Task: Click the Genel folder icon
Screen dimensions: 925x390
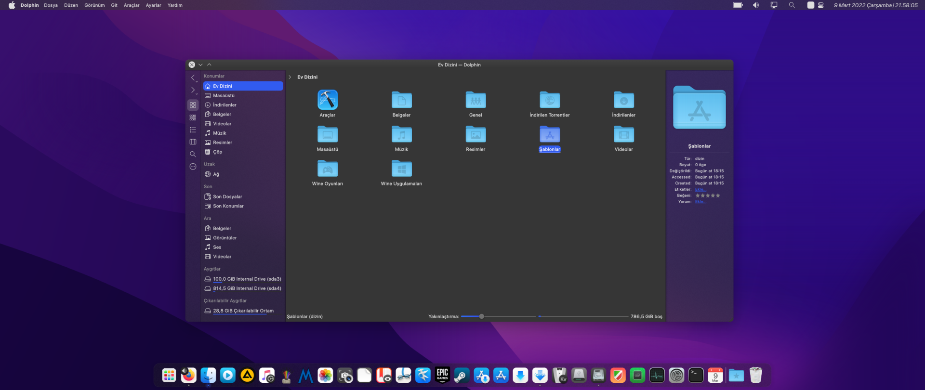Action: pos(476,101)
